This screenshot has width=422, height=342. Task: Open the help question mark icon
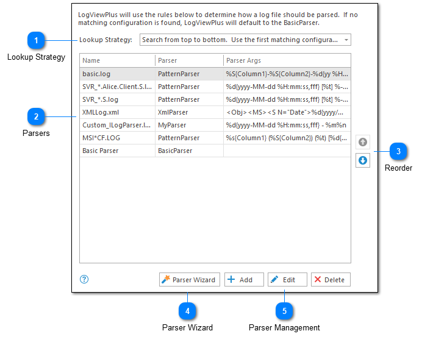point(84,279)
